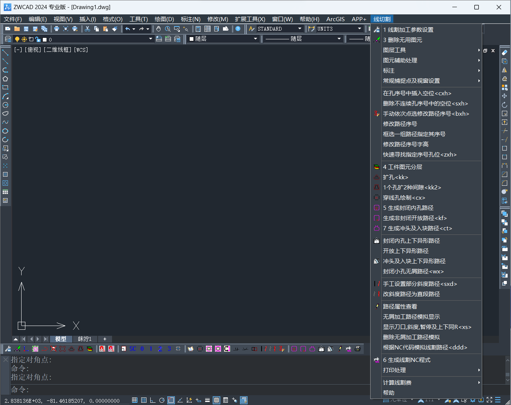Click the Save icon in standard toolbar
This screenshot has width=511, height=405.
26,29
